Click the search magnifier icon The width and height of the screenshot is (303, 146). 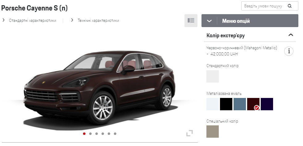pyautogui.click(x=289, y=6)
